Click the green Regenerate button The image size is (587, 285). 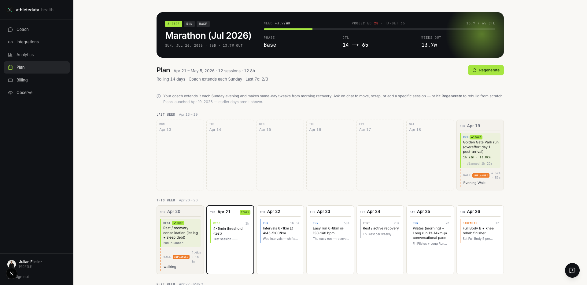click(486, 70)
